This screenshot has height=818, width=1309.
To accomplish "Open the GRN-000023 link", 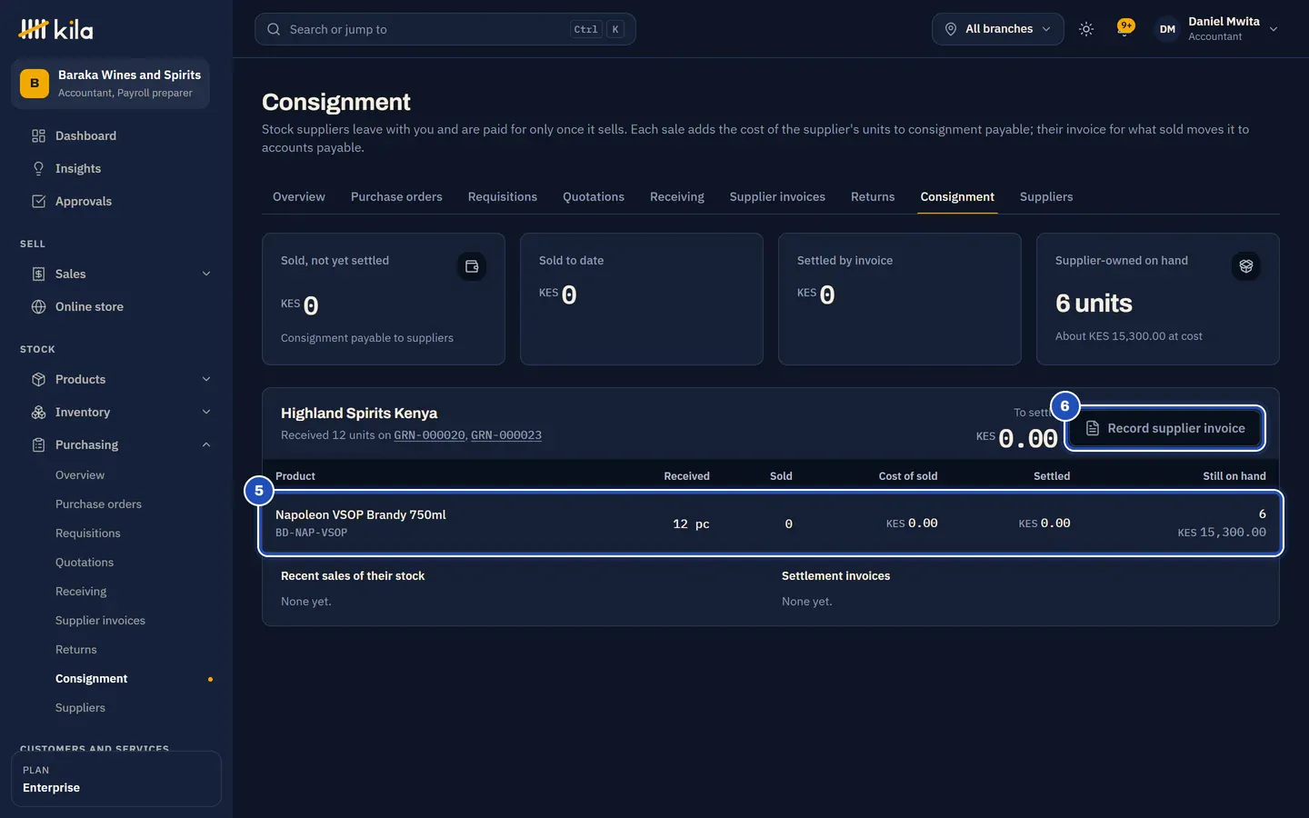I will (506, 435).
